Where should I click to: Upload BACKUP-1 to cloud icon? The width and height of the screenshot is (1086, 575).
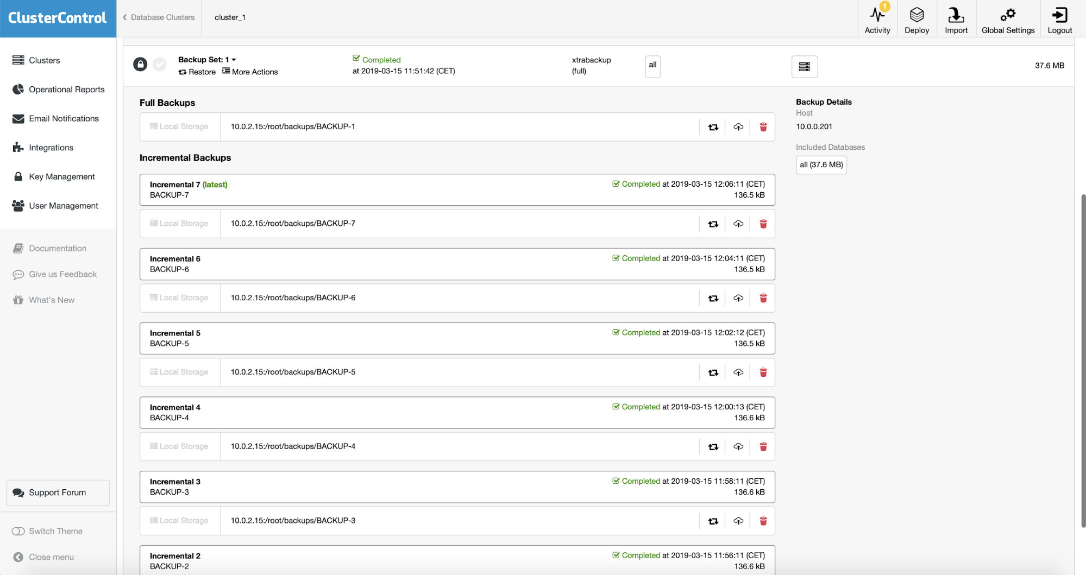[x=738, y=127]
